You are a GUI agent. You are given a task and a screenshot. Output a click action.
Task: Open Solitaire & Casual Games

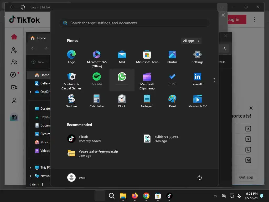[71, 81]
